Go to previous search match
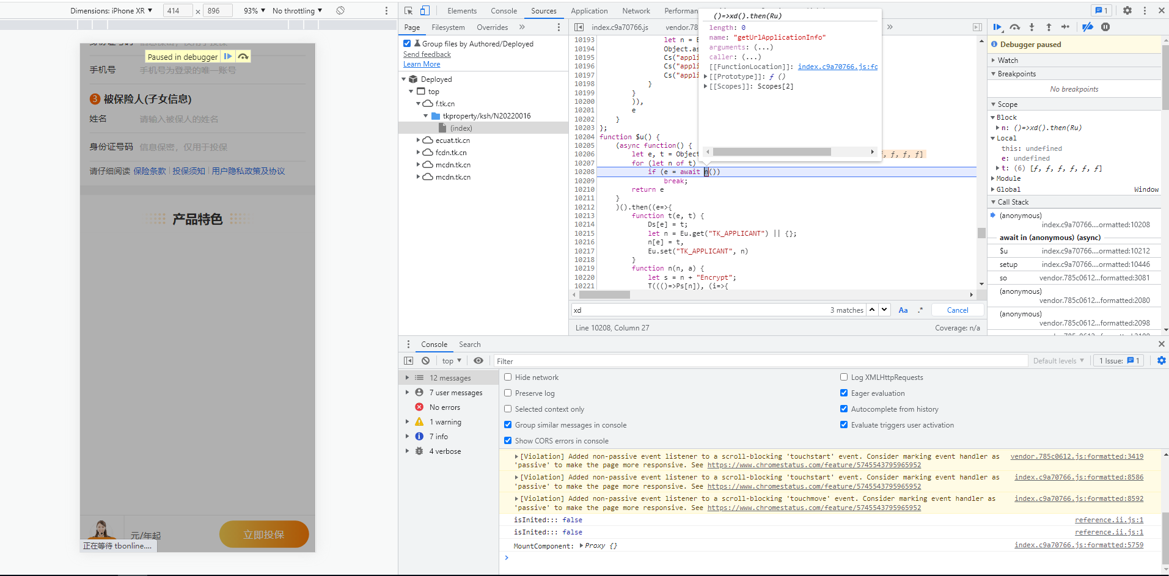Screen dimensions: 1169x576 872,310
